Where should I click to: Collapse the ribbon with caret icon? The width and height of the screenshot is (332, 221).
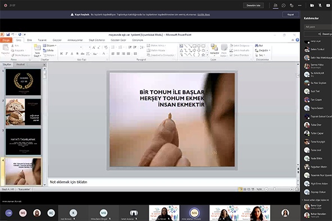(293, 40)
